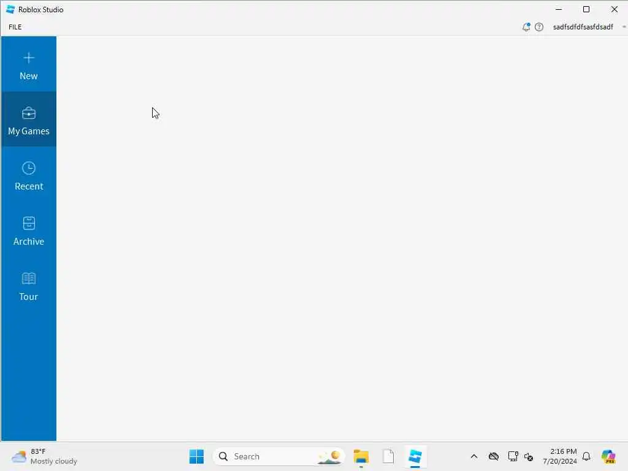The width and height of the screenshot is (628, 471).
Task: Show hidden tray icons chevron
Action: [474, 456]
